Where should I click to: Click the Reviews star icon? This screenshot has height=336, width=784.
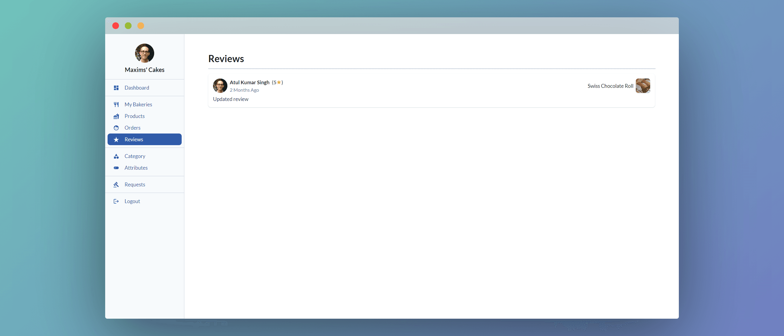pos(116,139)
